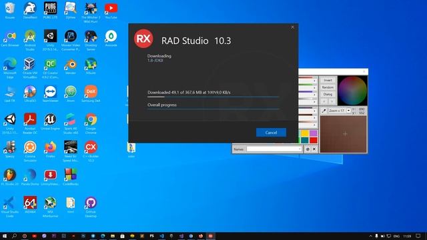Open the Recycle Bin desktop icon
Screen dimensions: 427x240
[x=10, y=11]
